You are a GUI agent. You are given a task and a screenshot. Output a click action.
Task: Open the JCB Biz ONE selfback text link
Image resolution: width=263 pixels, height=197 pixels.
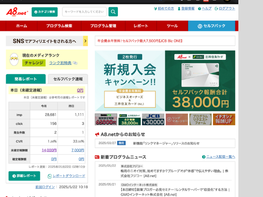[140, 41]
